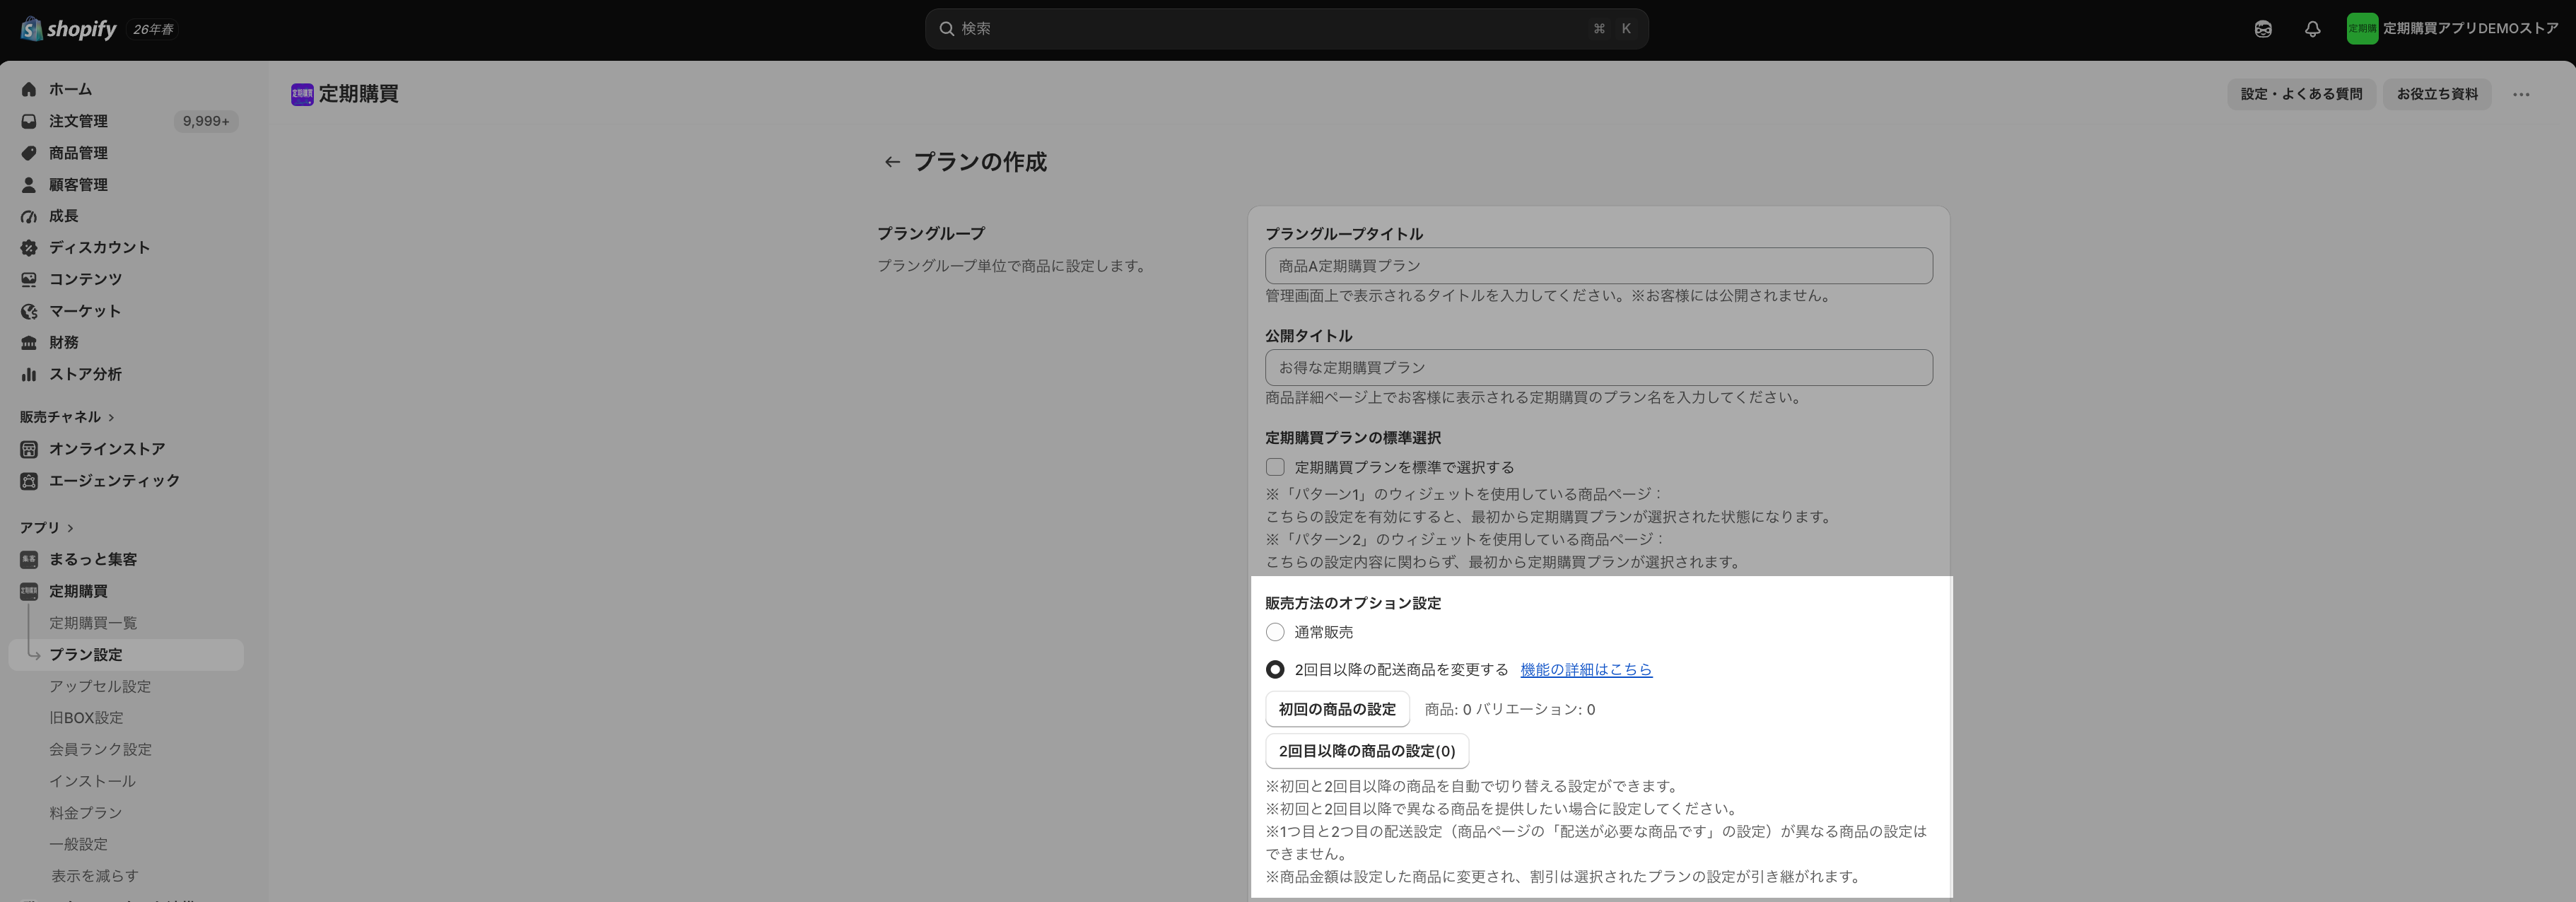Click the 商品: 0 バリエーション: 0 text
The width and height of the screenshot is (2576, 902).
pos(1510,710)
